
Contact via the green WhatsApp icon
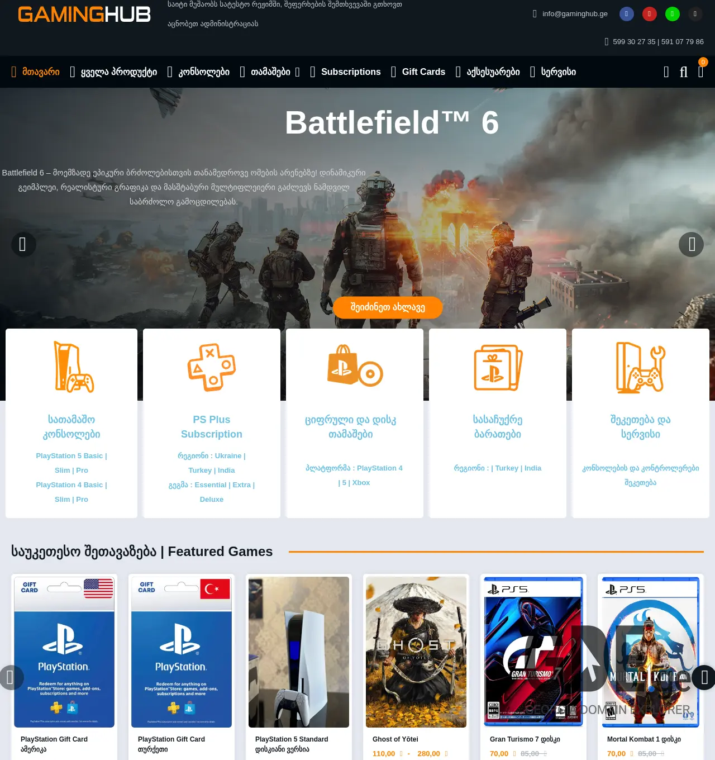pyautogui.click(x=673, y=14)
